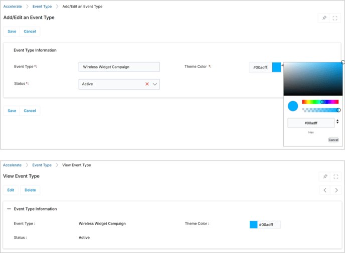
Task: Pin the Add/Edit Event Type page
Action: click(324, 18)
